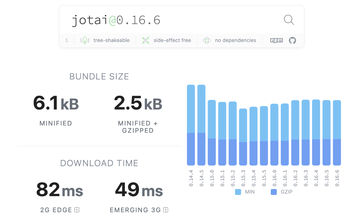
Task: Select the 0.14.5 version bar
Action: click(x=201, y=125)
